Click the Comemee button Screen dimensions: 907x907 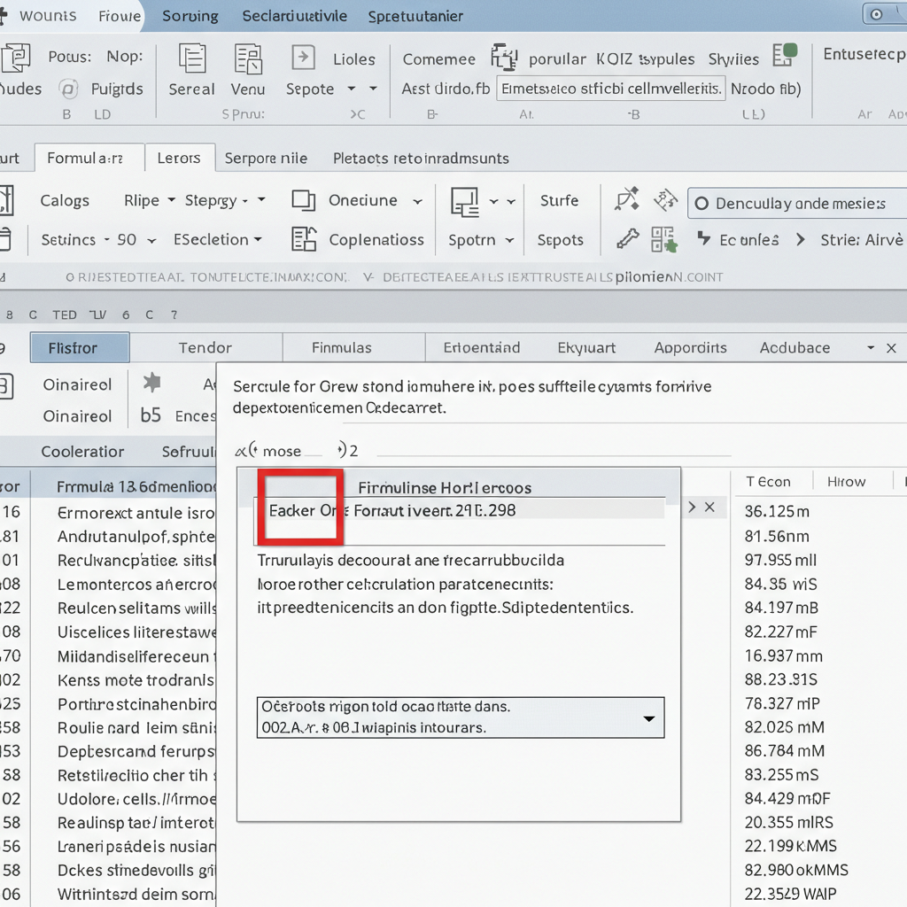pyautogui.click(x=439, y=59)
